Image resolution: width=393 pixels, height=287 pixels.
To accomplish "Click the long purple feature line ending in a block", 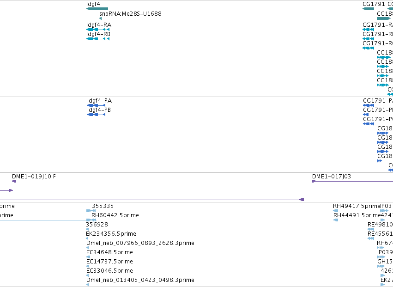I will (152, 200).
